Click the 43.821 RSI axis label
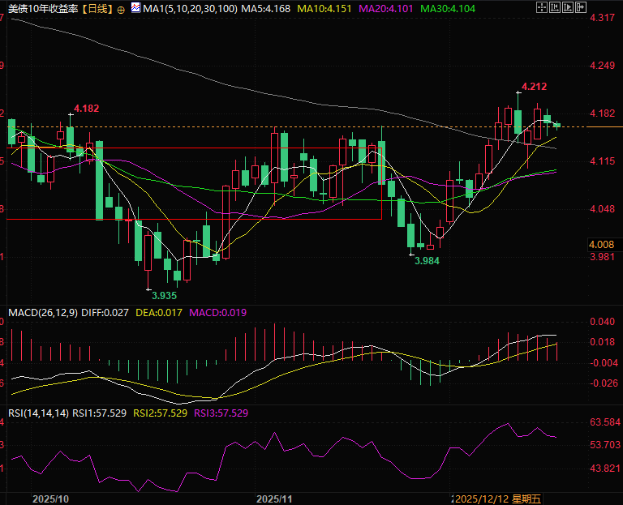Viewport: 623px width, 505px height. click(605, 469)
